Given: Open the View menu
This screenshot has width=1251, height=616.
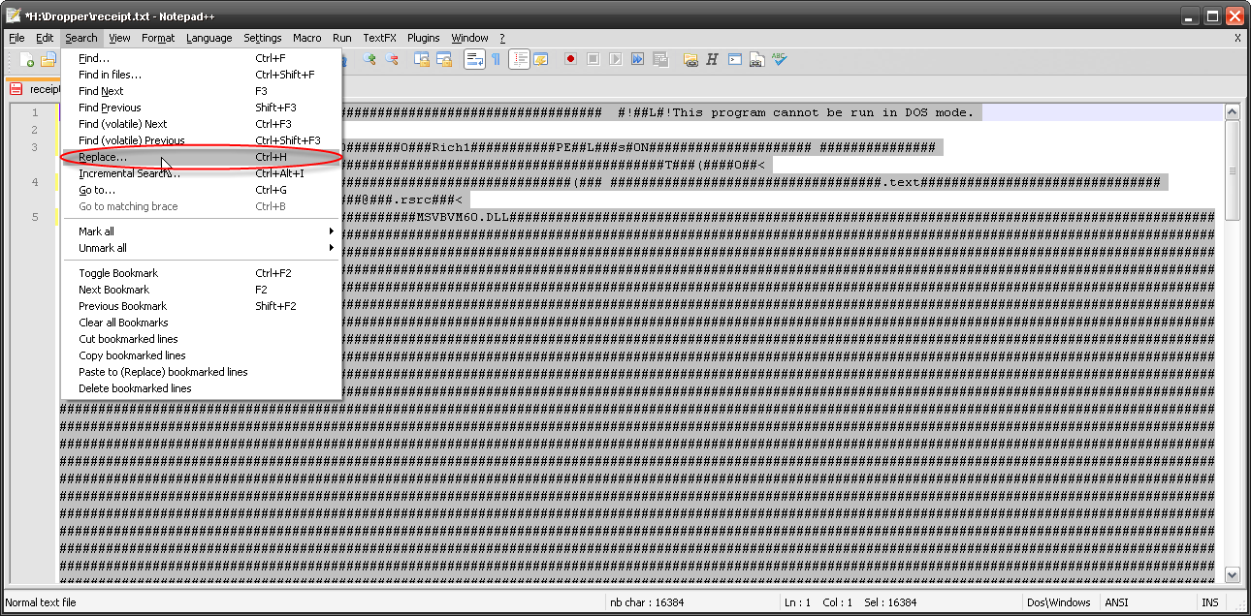Looking at the screenshot, I should pos(119,38).
